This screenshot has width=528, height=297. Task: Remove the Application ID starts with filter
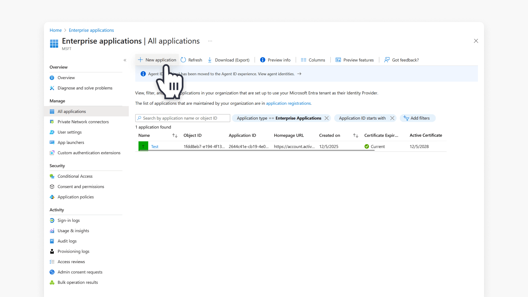(x=392, y=118)
